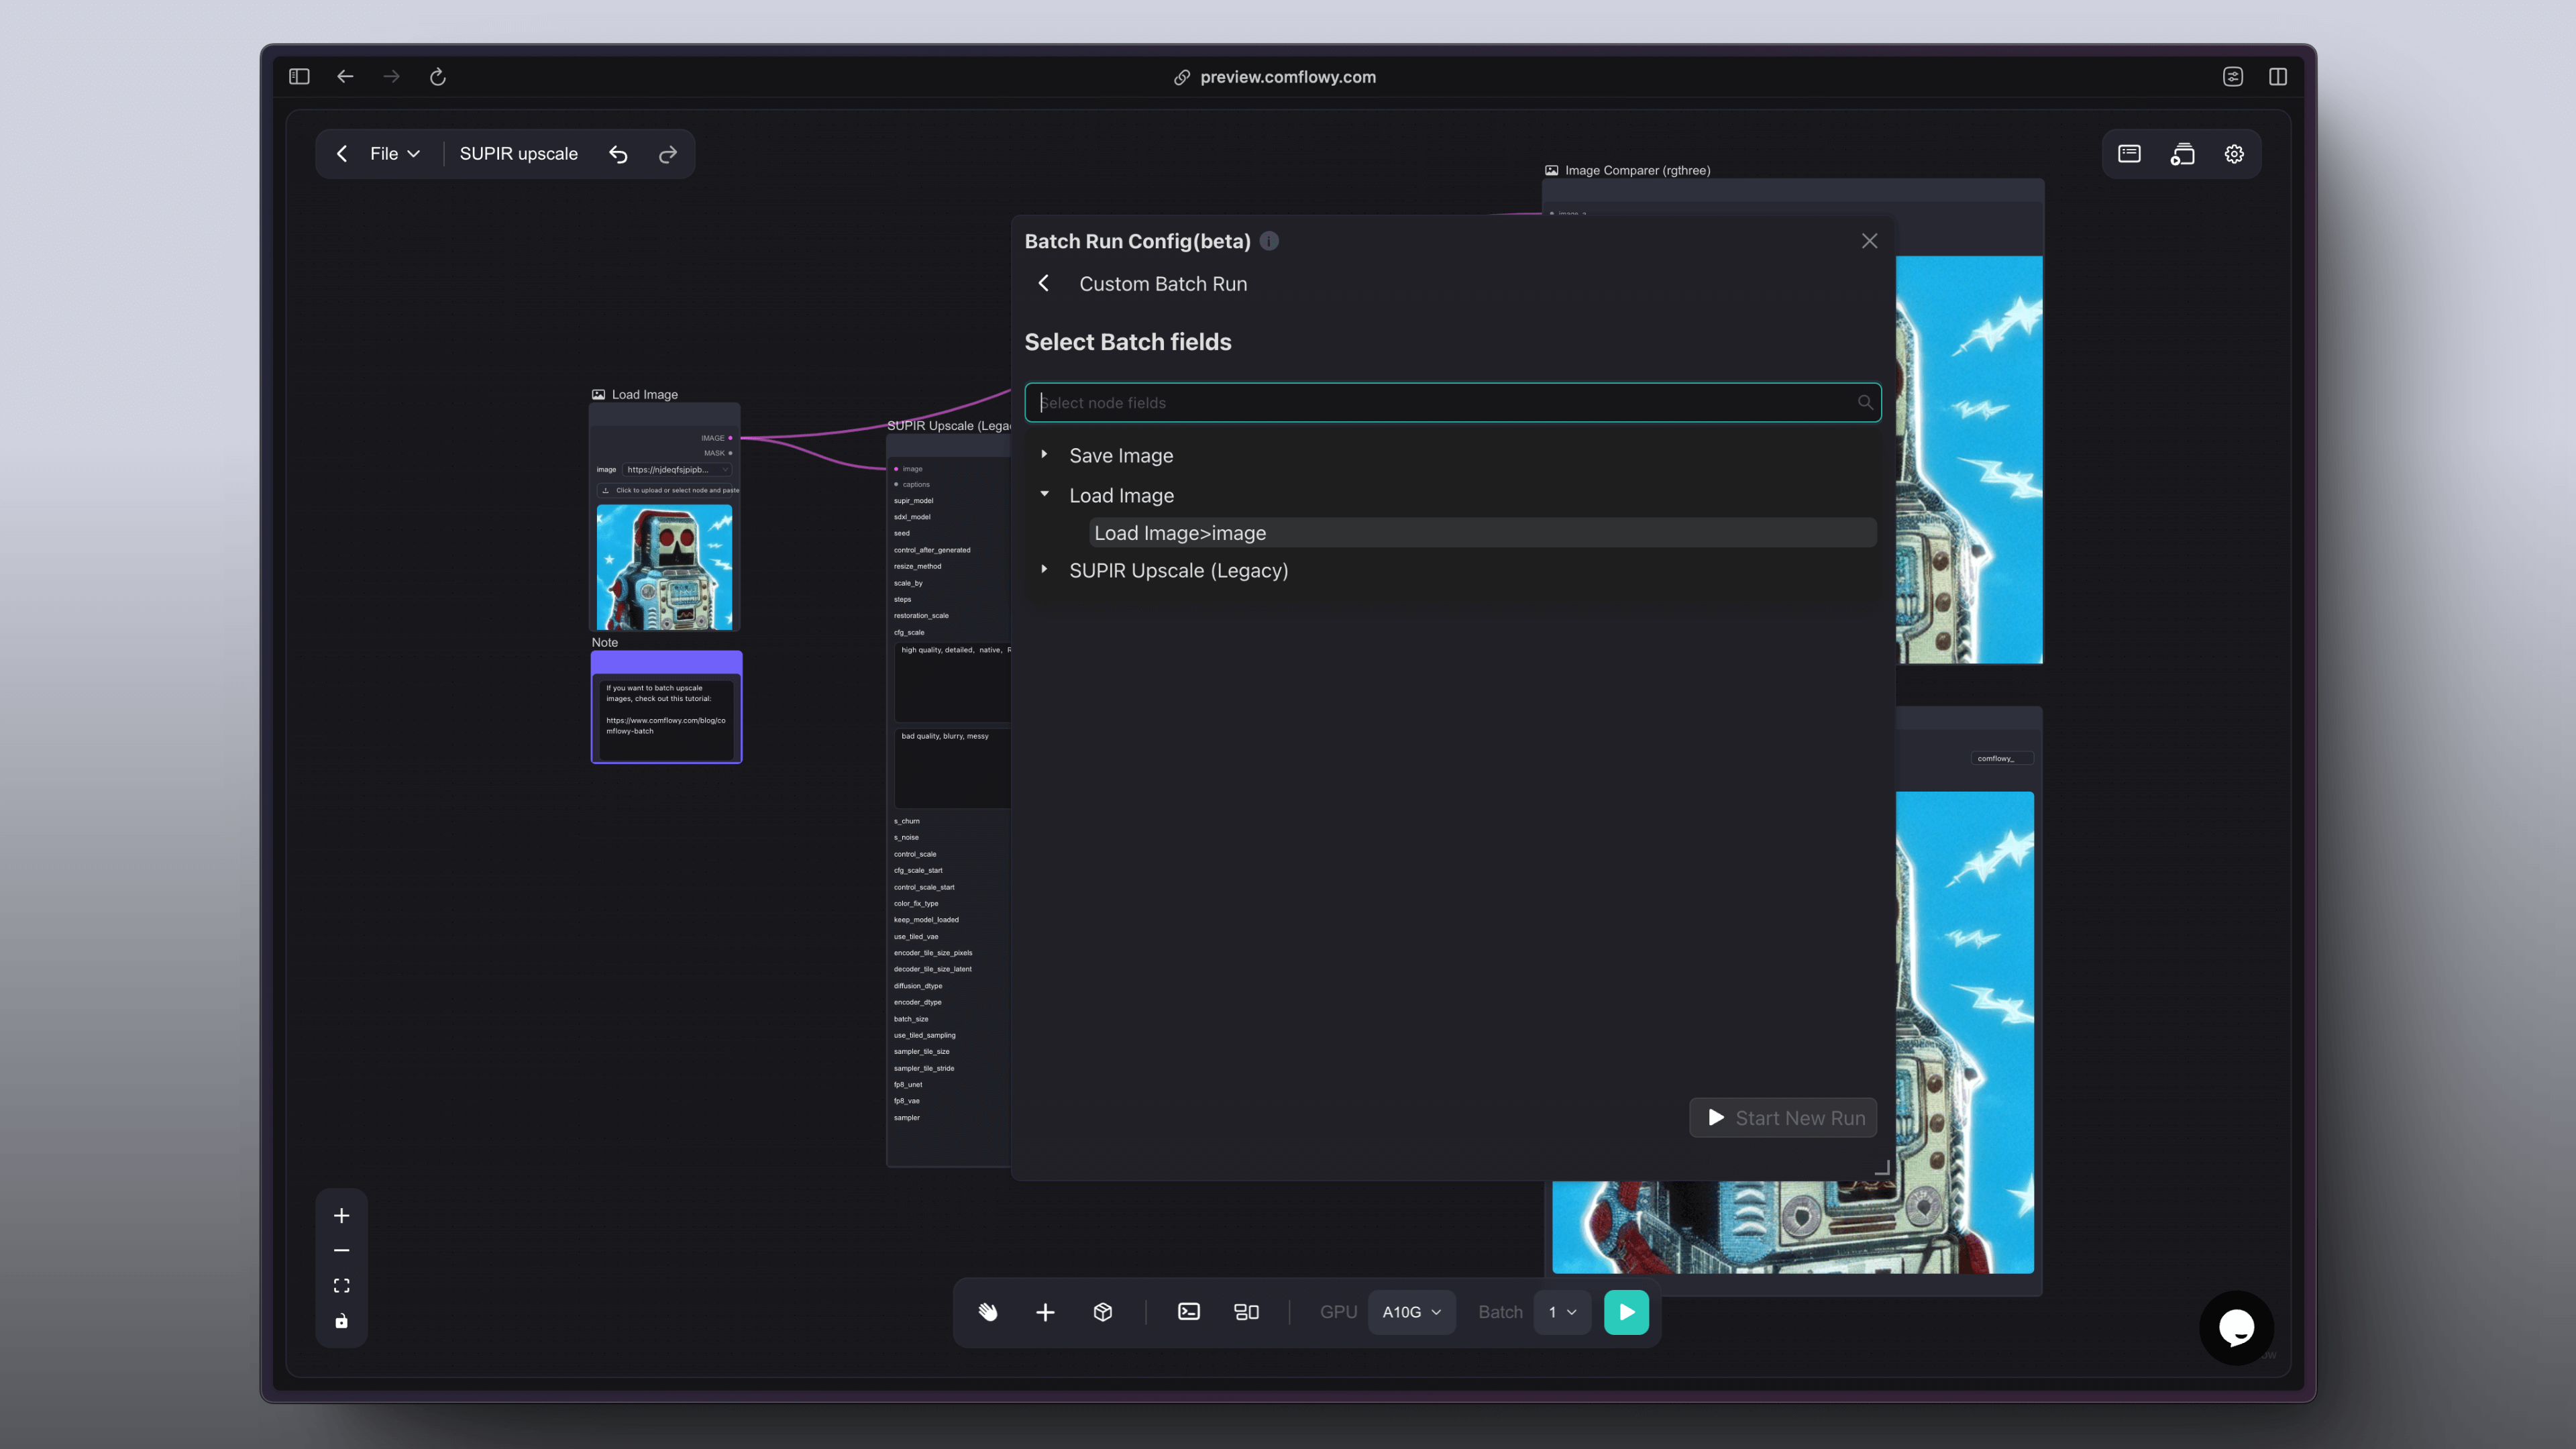Image resolution: width=2576 pixels, height=1449 pixels.
Task: Reload the page with the refresh icon
Action: pyautogui.click(x=437, y=77)
